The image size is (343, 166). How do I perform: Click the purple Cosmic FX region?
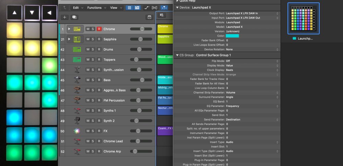coord(165,131)
